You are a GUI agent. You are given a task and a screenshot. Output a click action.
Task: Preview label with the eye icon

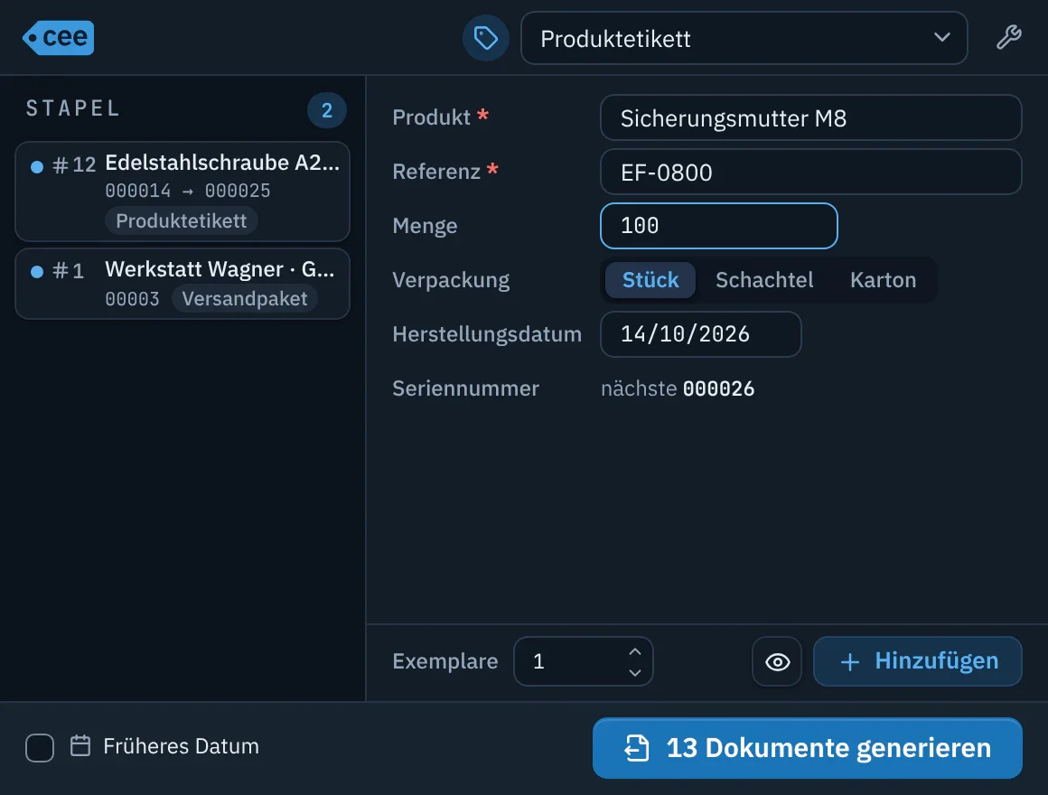[777, 661]
